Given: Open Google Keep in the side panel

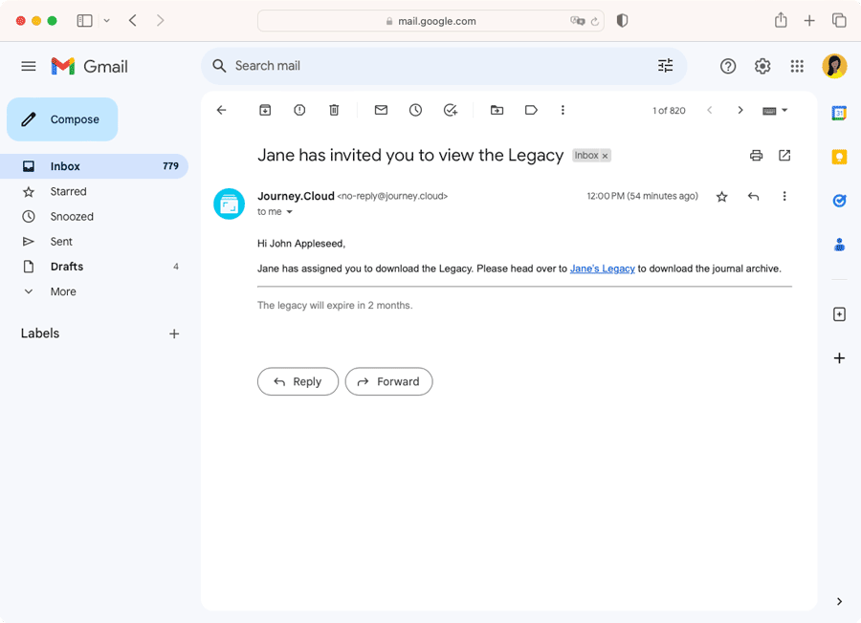Looking at the screenshot, I should pos(839,157).
